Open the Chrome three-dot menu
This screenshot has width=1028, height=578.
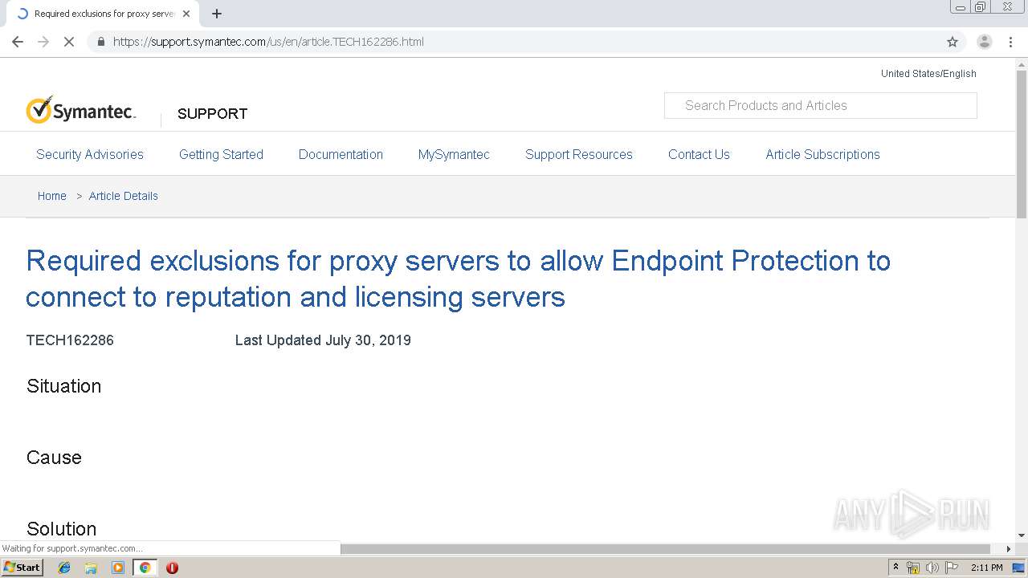click(1011, 42)
